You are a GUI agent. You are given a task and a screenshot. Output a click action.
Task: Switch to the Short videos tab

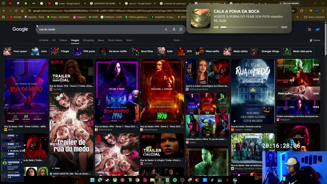pyautogui.click(x=115, y=40)
